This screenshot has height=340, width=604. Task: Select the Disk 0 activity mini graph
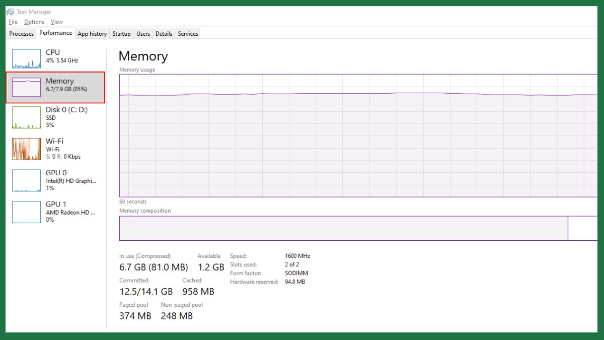click(x=26, y=117)
